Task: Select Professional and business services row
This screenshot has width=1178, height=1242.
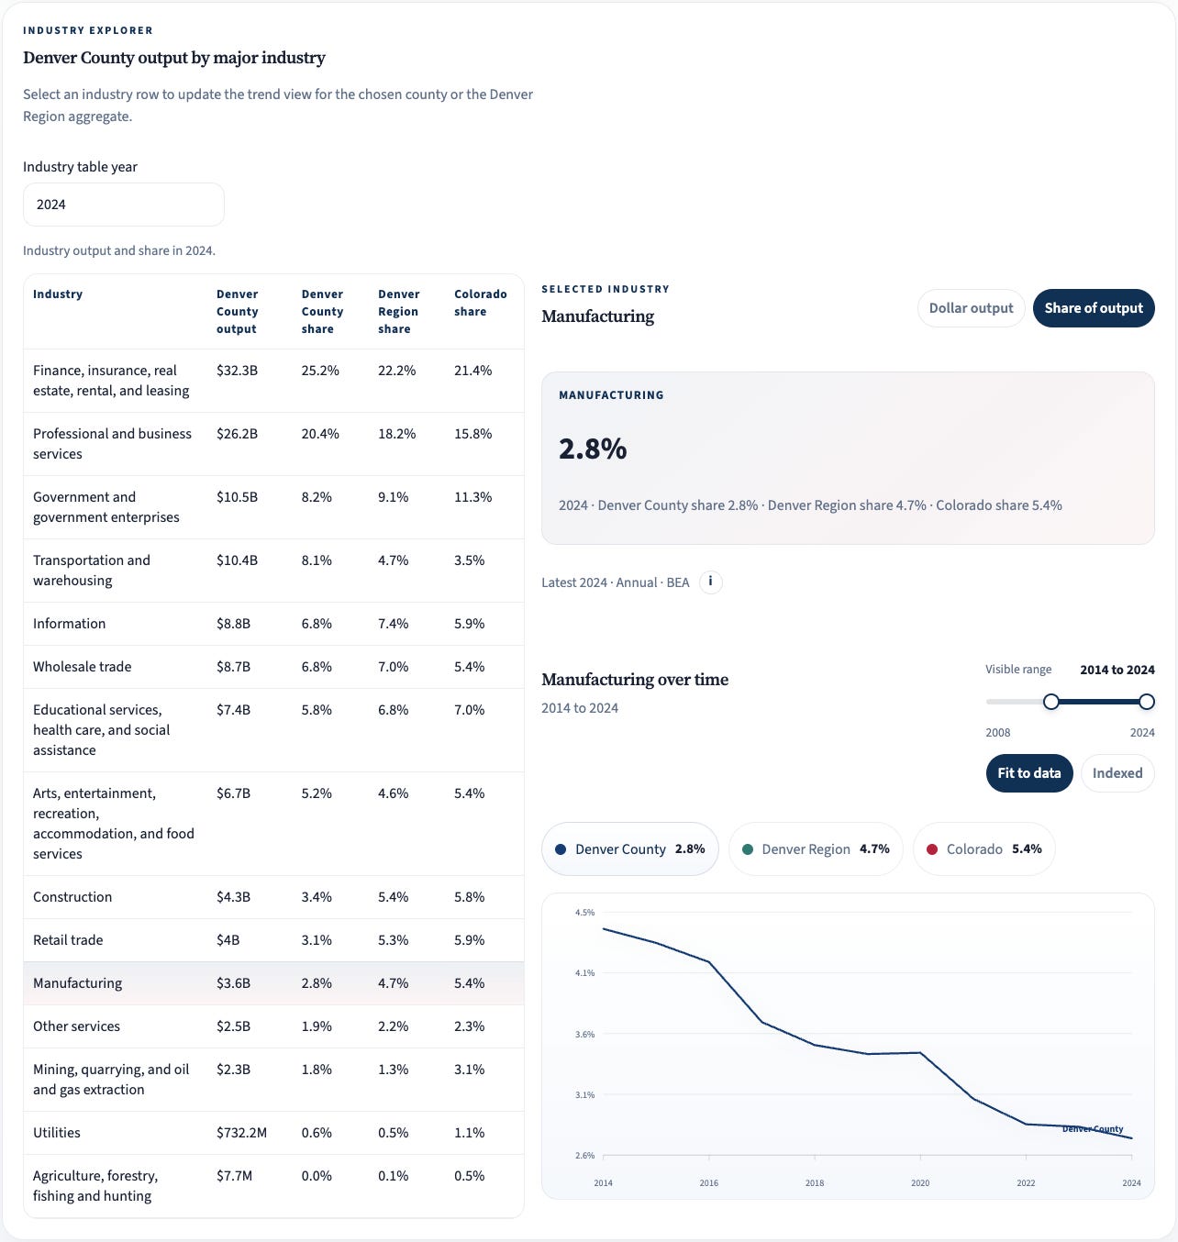Action: coord(273,444)
